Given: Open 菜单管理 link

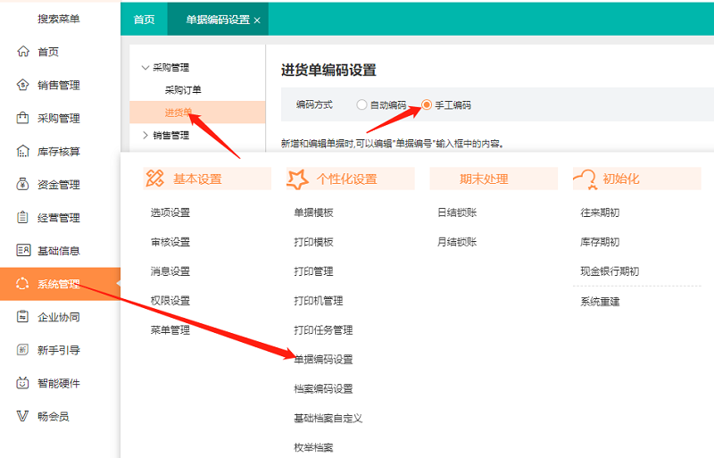Looking at the screenshot, I should pos(170,330).
